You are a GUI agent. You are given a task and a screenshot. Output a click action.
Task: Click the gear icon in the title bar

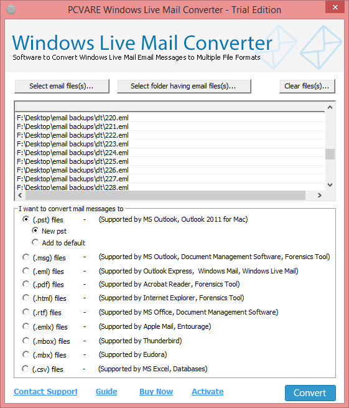11,9
